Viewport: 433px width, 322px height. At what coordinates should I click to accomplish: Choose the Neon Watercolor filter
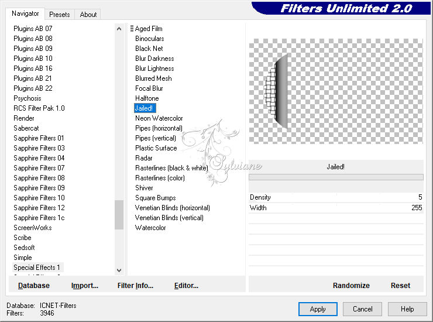(x=159, y=118)
